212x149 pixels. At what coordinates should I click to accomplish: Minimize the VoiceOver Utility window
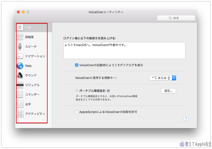tap(23, 12)
